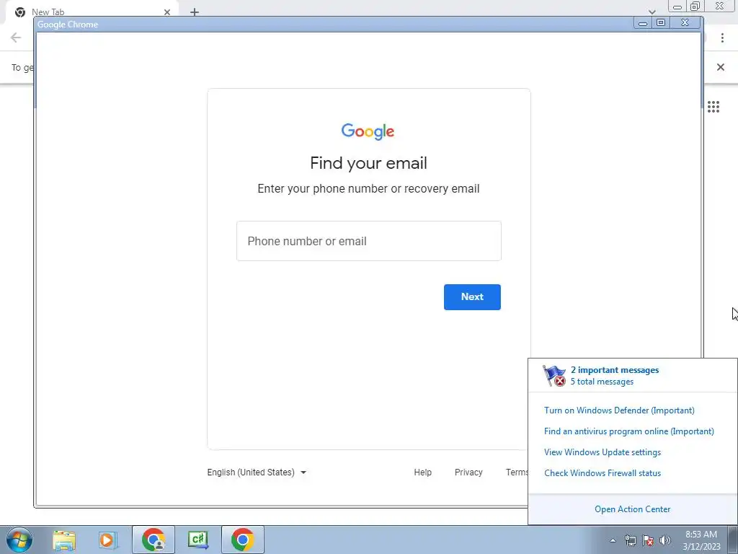This screenshot has width=738, height=554.
Task: Click the Google logo
Action: (368, 131)
